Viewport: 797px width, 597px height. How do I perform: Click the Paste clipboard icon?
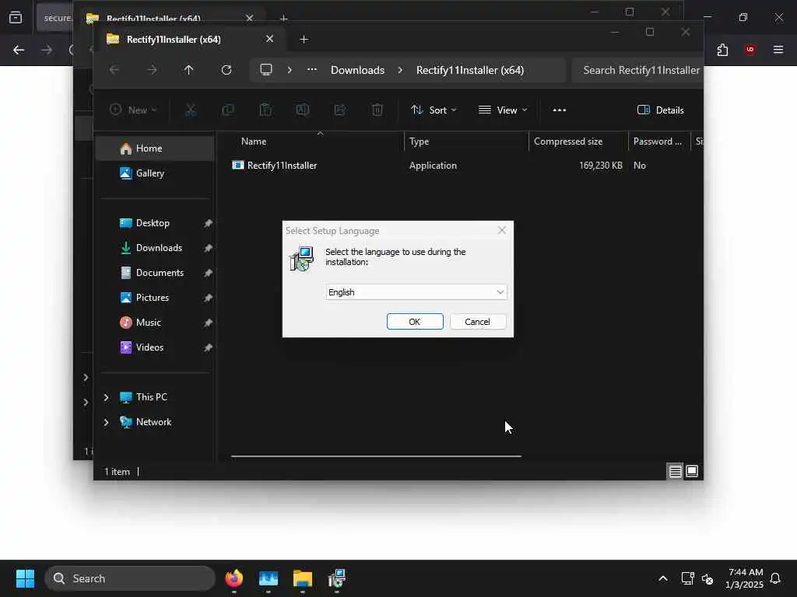pyautogui.click(x=265, y=110)
